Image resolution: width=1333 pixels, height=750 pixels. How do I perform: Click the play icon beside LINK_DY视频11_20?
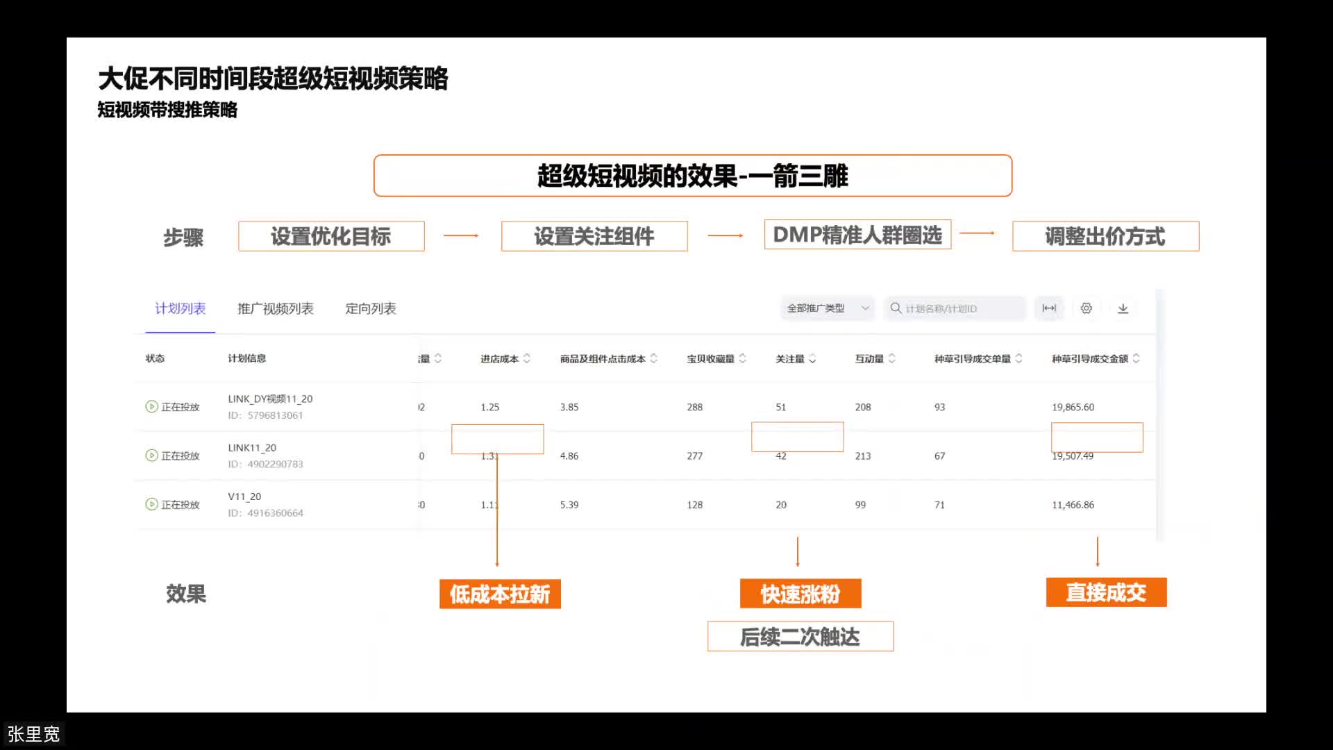pyautogui.click(x=152, y=406)
